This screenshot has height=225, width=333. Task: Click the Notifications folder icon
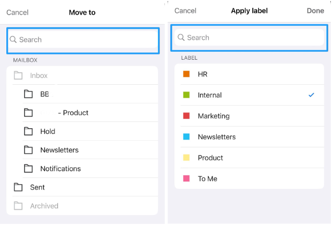pyautogui.click(x=28, y=168)
